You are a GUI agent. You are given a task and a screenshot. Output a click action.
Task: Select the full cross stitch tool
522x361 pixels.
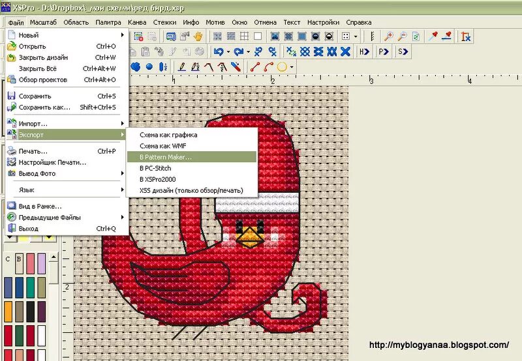tap(346, 51)
